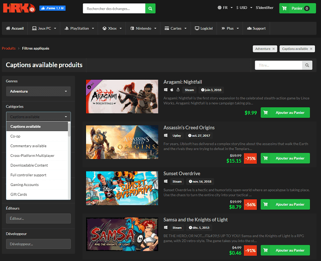Click the green search magnifier button
Image resolution: width=321 pixels, height=261 pixels.
(x=150, y=8)
